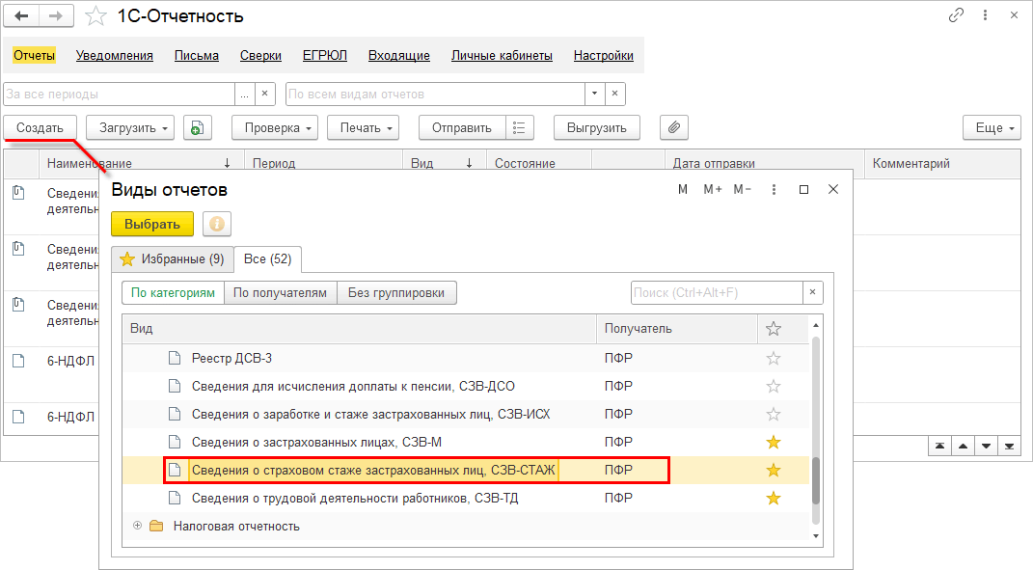The height and width of the screenshot is (570, 1033).
Task: Move down with the down arrow list button
Action: (986, 447)
